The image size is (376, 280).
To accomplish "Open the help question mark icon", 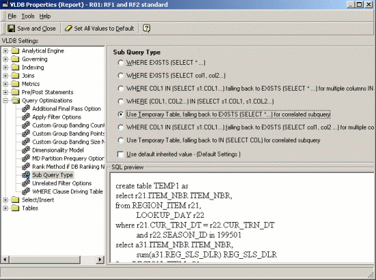I will click(146, 29).
